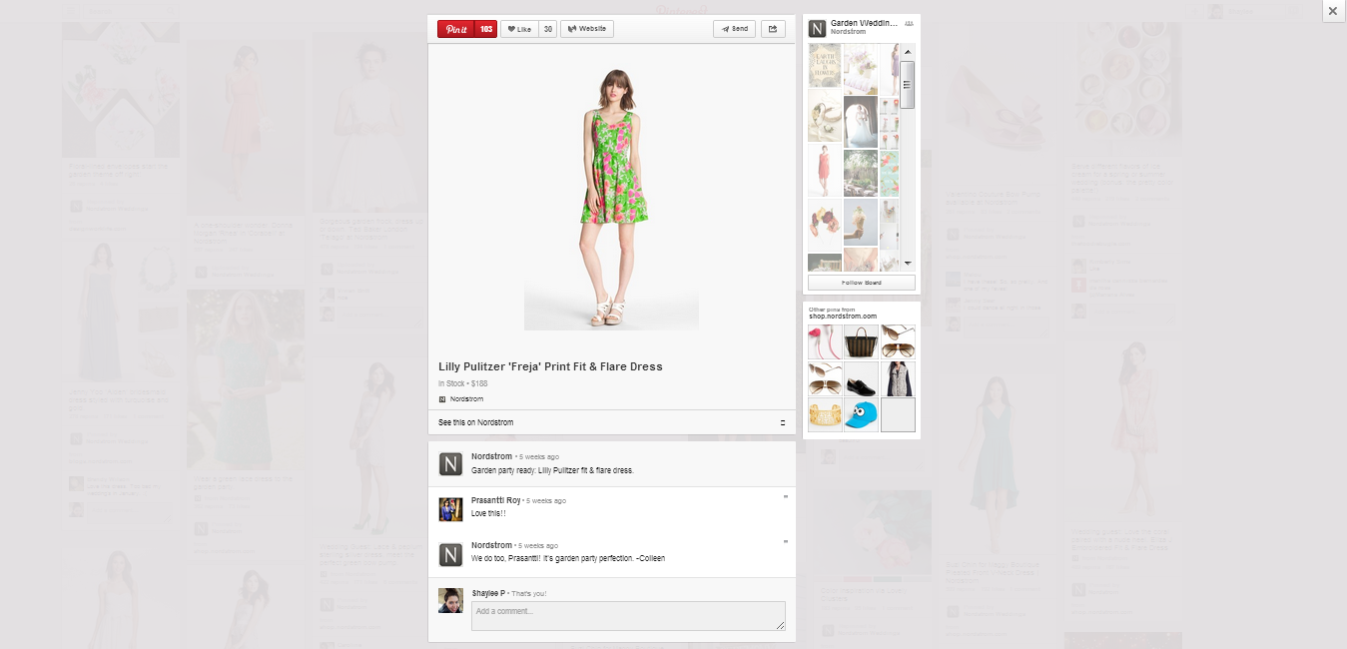Like this pin with the heart button

519,29
